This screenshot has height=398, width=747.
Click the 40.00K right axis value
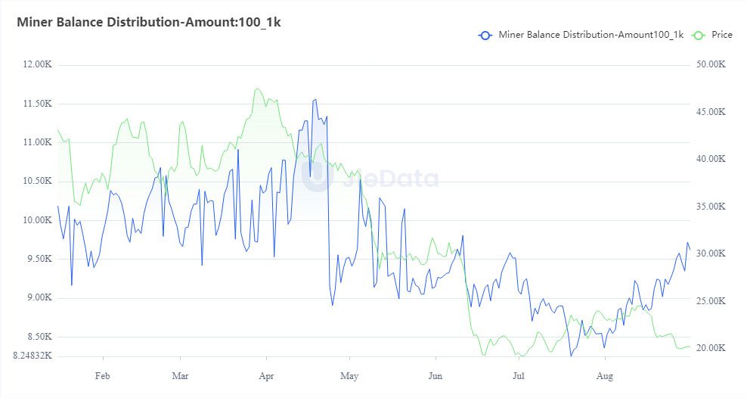(x=711, y=159)
